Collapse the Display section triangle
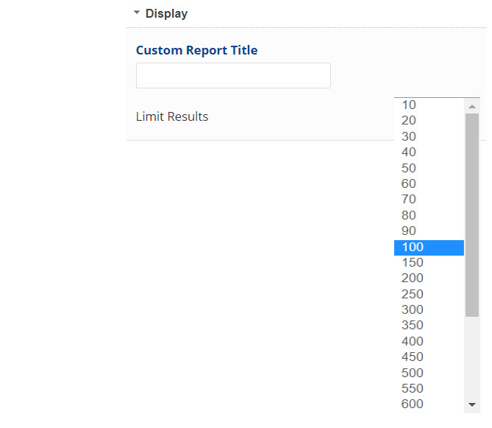 click(137, 13)
